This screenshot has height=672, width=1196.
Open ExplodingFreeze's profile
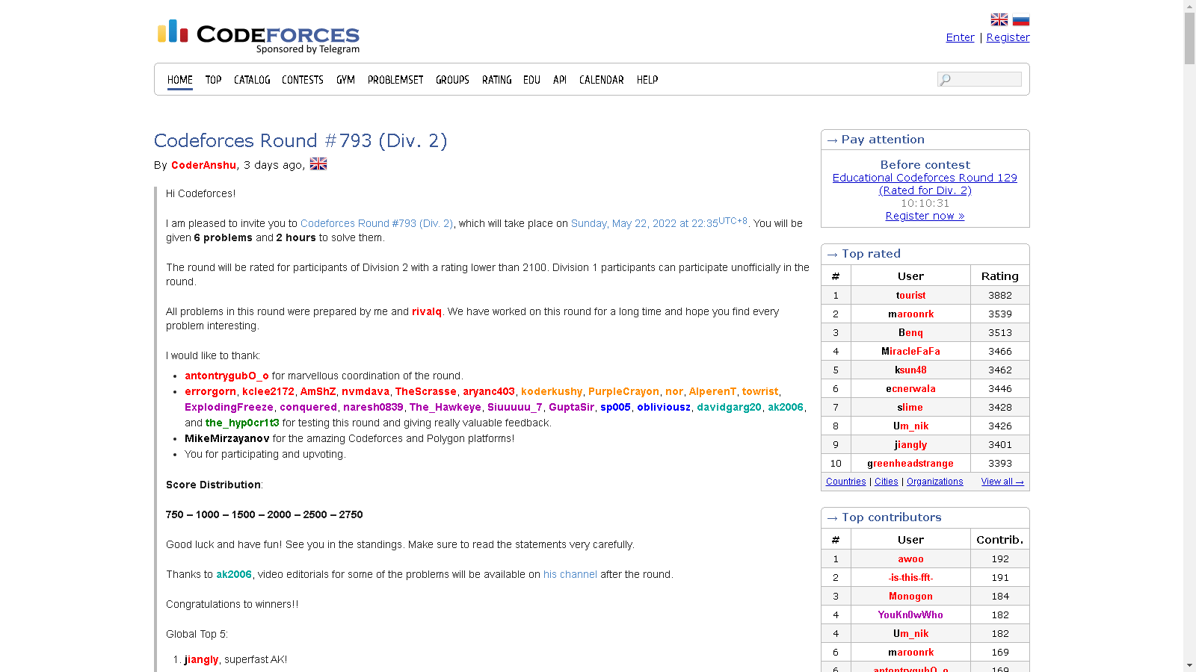click(229, 407)
